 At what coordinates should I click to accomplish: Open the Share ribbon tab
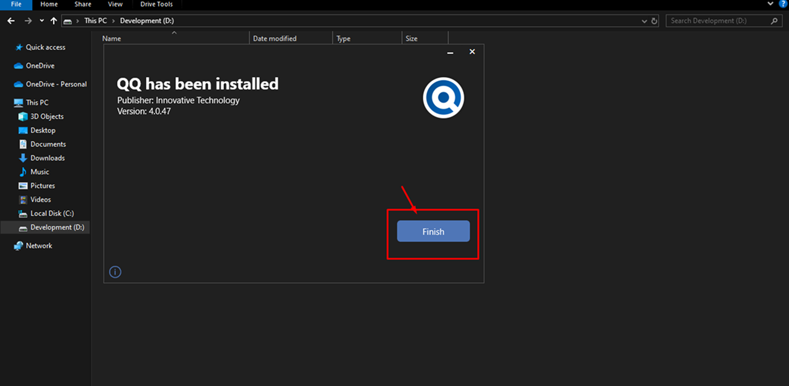(x=83, y=4)
